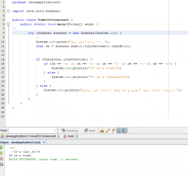This screenshot has height=176, width=188.
Task: Click the try Scanner line 8
Action: pyautogui.click(x=75, y=33)
